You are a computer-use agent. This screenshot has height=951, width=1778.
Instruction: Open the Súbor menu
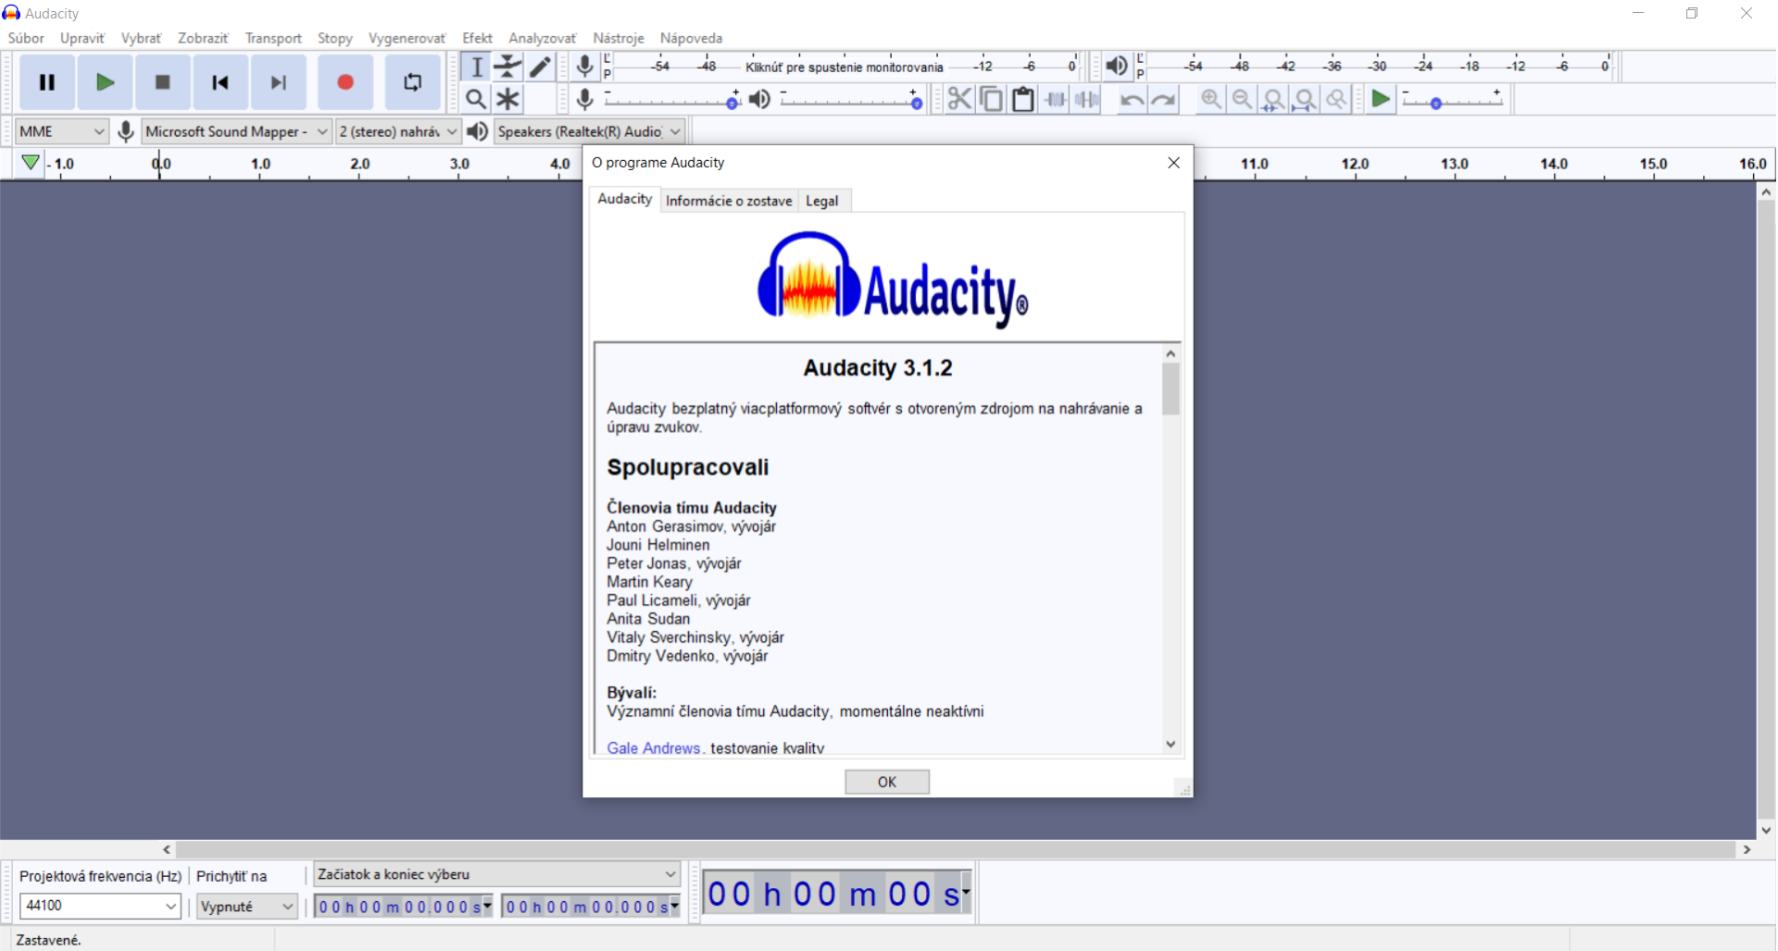[x=26, y=38]
